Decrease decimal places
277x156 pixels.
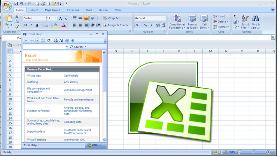(163, 25)
